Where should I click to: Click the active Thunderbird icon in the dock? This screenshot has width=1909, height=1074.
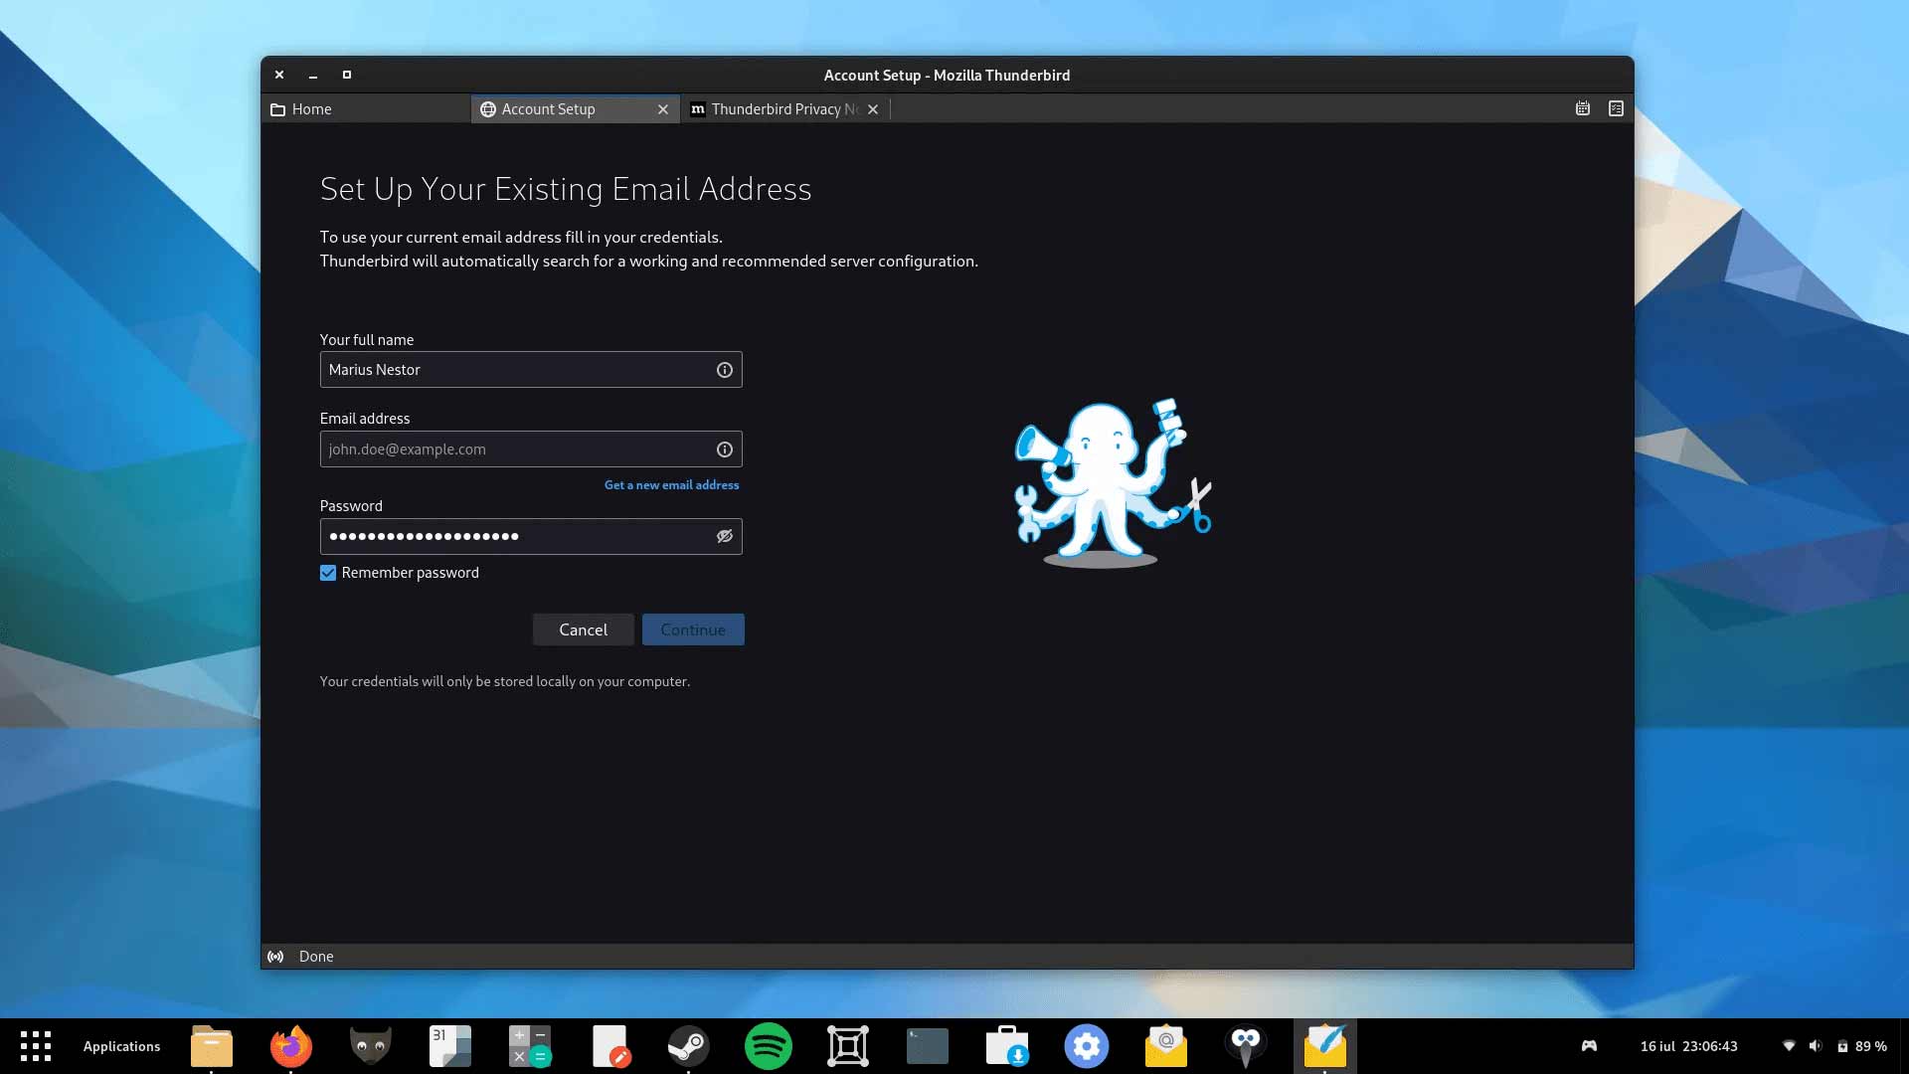tap(1325, 1046)
